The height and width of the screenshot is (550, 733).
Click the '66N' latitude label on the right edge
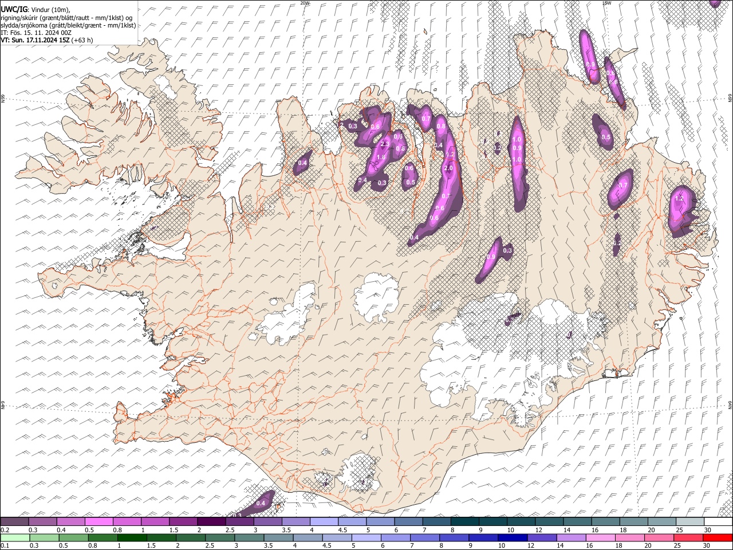pyautogui.click(x=730, y=99)
